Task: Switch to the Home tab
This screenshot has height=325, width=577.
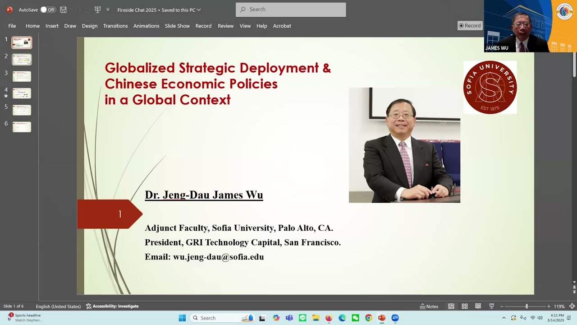Action: point(32,26)
